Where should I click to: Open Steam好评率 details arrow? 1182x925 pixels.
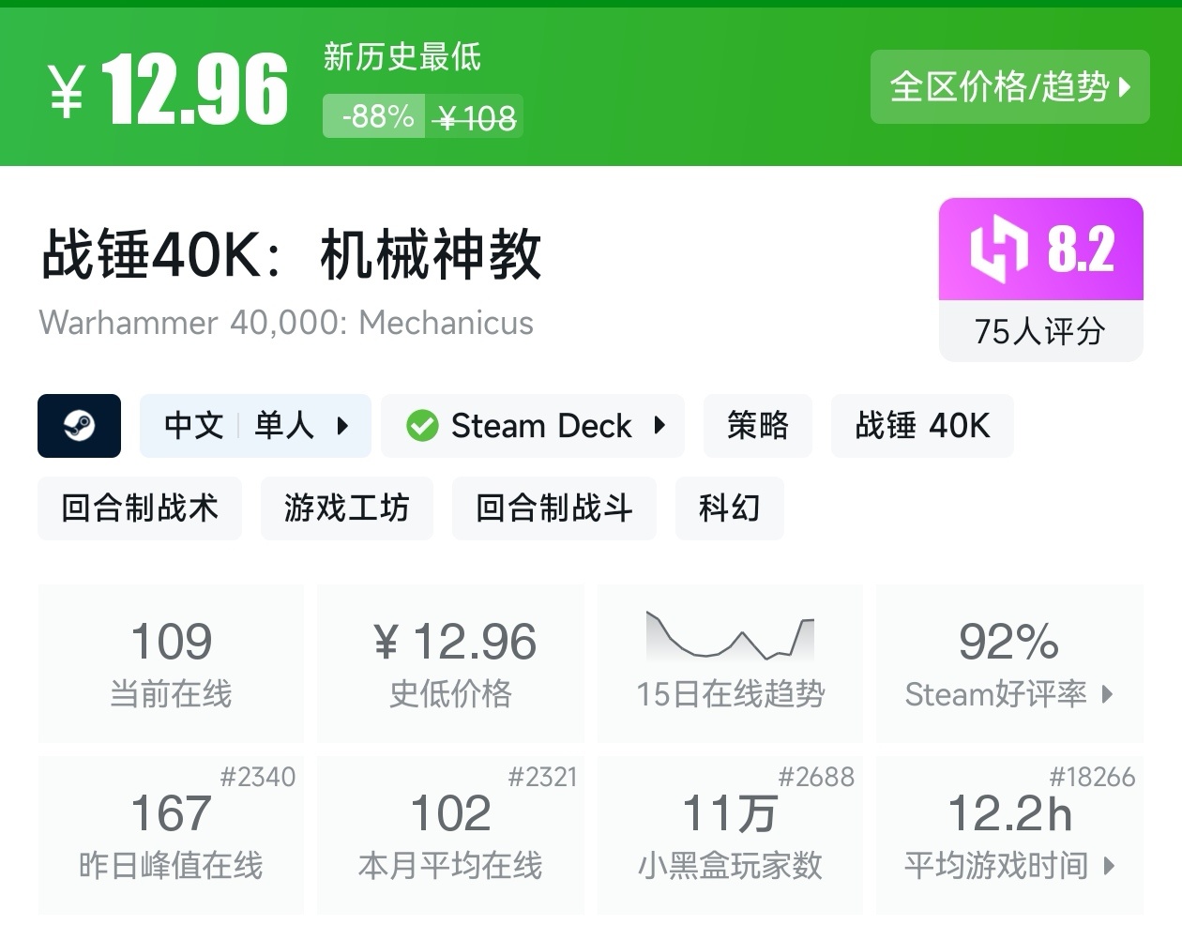click(x=1108, y=694)
